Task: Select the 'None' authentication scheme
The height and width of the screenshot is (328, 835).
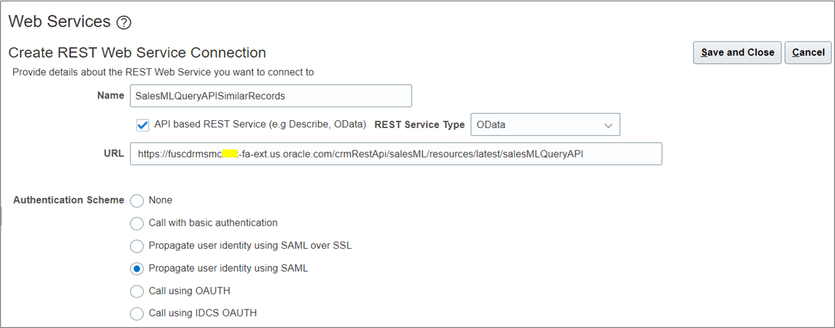Action: tap(137, 201)
